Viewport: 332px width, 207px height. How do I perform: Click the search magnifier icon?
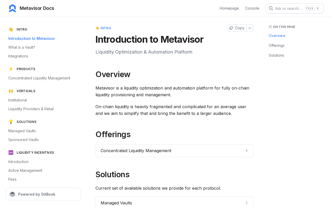pos(271,8)
